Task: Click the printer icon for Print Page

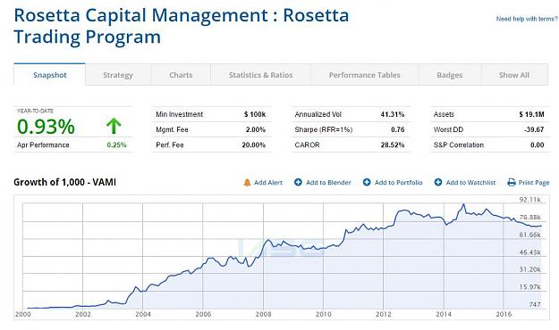Action: point(512,183)
